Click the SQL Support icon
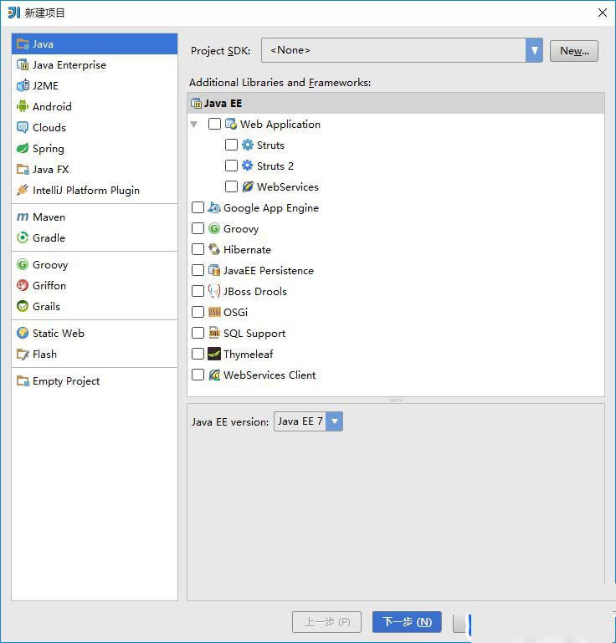The image size is (616, 643). point(214,333)
